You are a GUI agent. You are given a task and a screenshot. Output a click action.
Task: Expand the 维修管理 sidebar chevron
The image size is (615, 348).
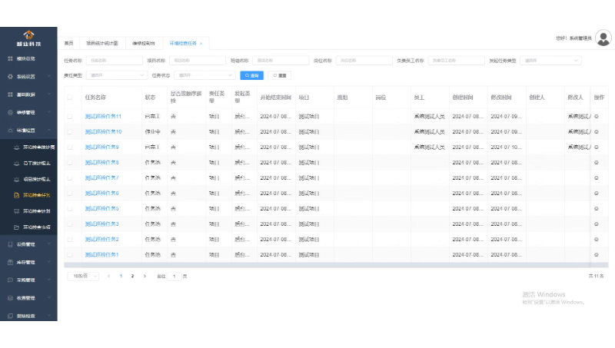click(x=49, y=112)
